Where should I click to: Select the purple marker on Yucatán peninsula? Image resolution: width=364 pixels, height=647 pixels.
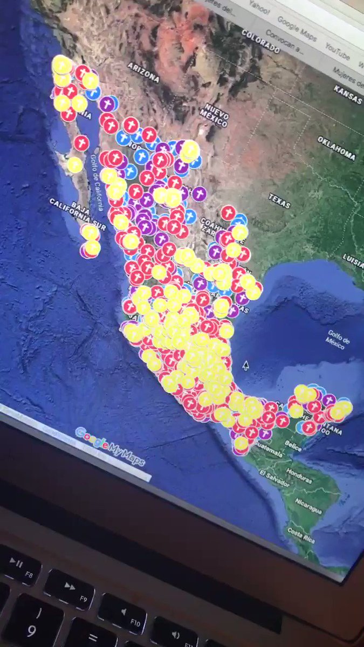pyautogui.click(x=328, y=401)
